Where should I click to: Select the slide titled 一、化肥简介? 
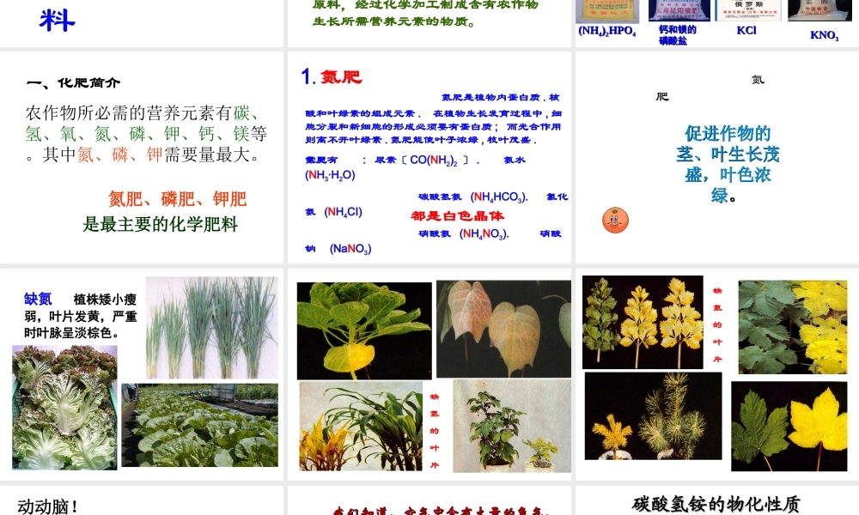142,158
